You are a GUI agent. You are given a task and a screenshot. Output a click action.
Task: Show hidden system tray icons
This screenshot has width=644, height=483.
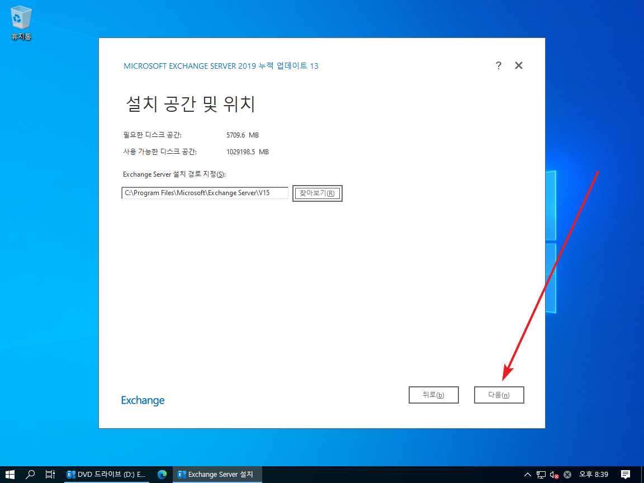coord(528,475)
